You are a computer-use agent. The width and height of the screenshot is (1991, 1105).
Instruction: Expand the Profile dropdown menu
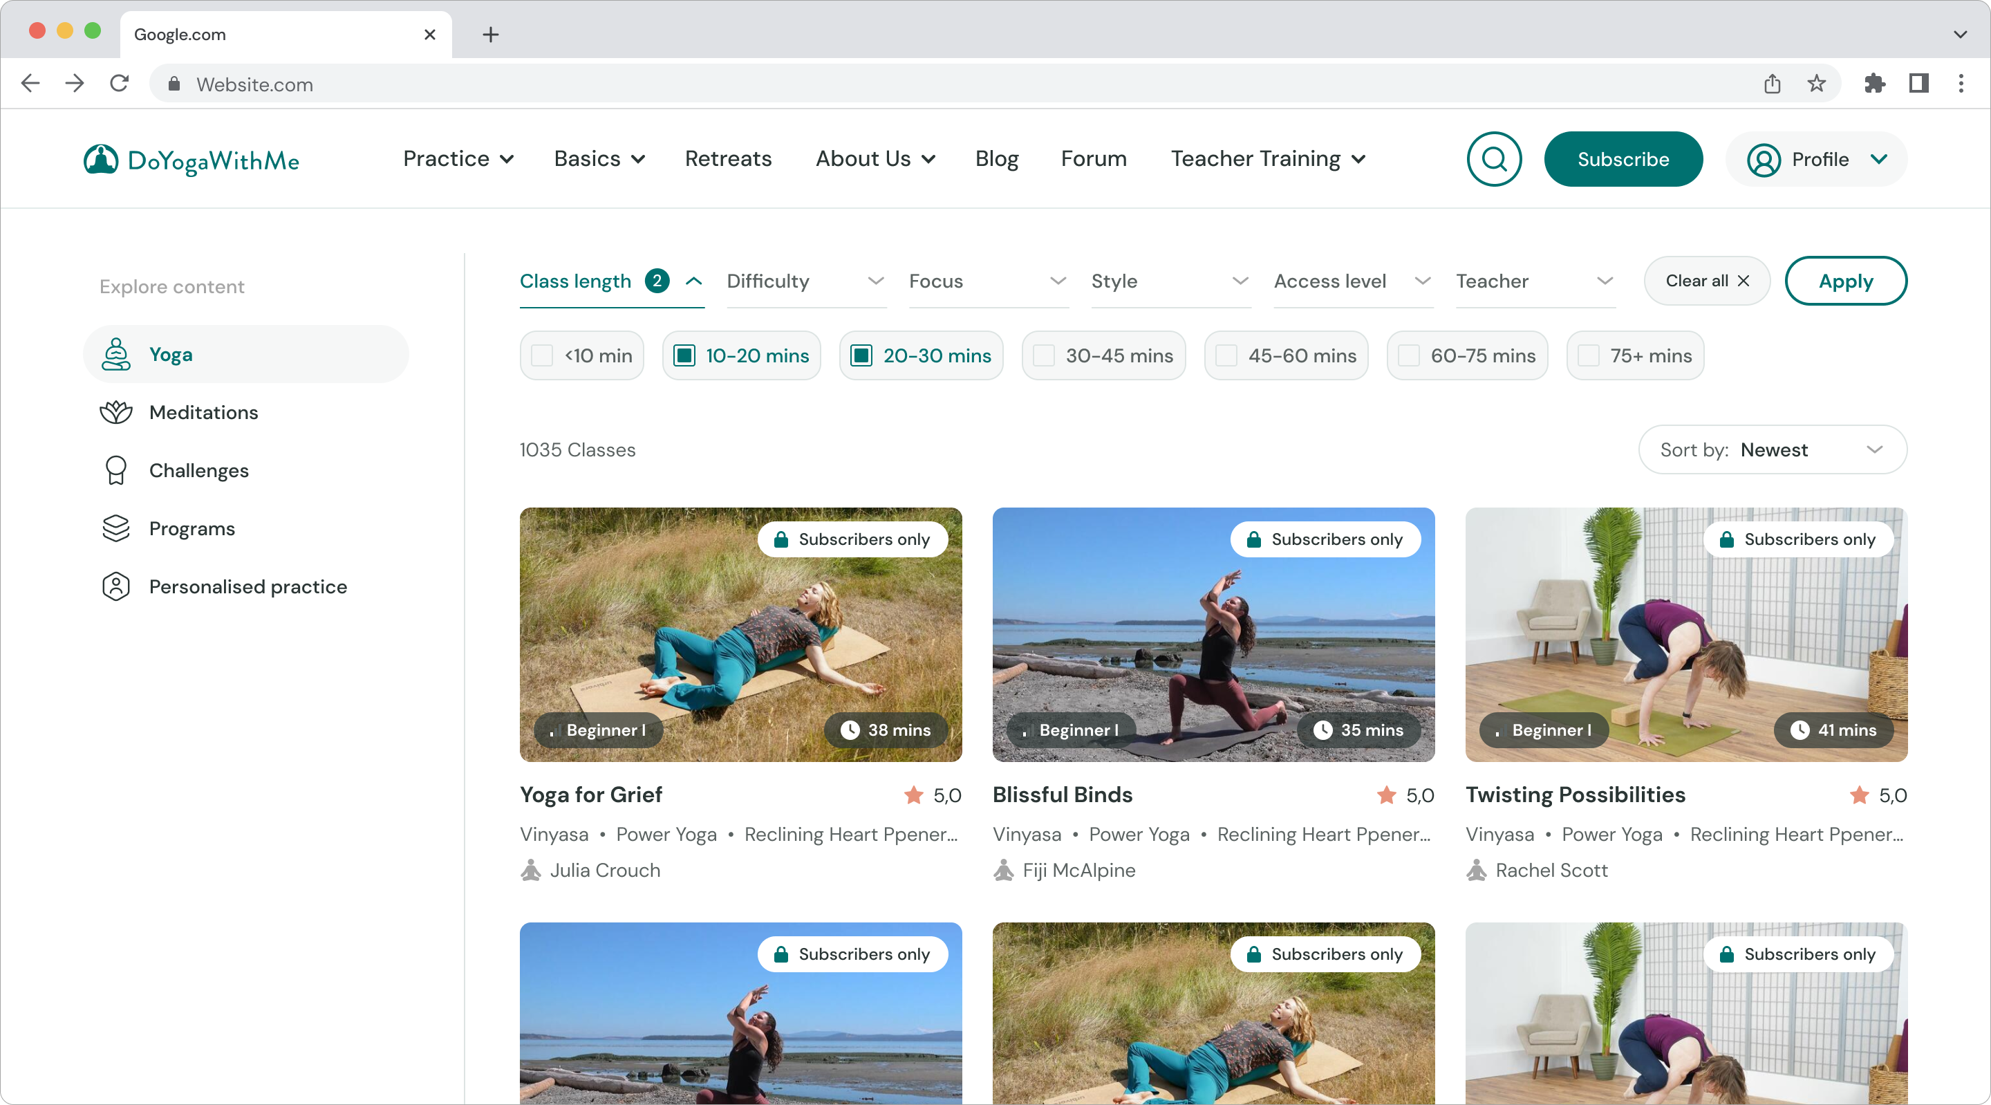(x=1816, y=159)
